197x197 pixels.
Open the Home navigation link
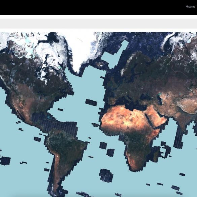click(x=190, y=7)
